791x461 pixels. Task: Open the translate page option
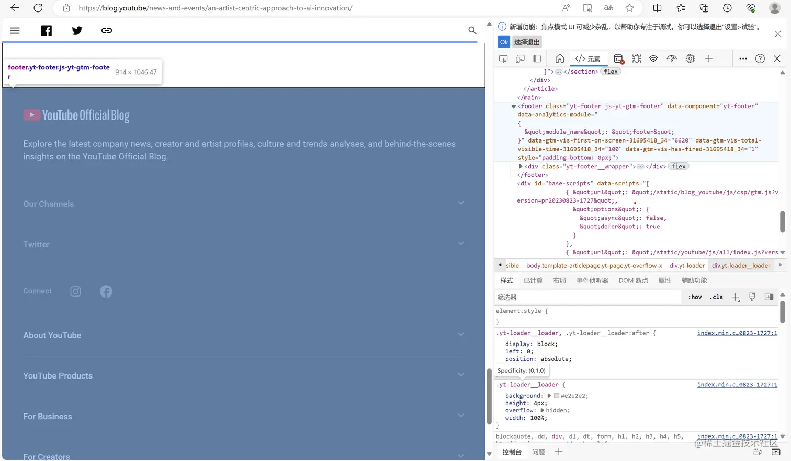pos(608,8)
